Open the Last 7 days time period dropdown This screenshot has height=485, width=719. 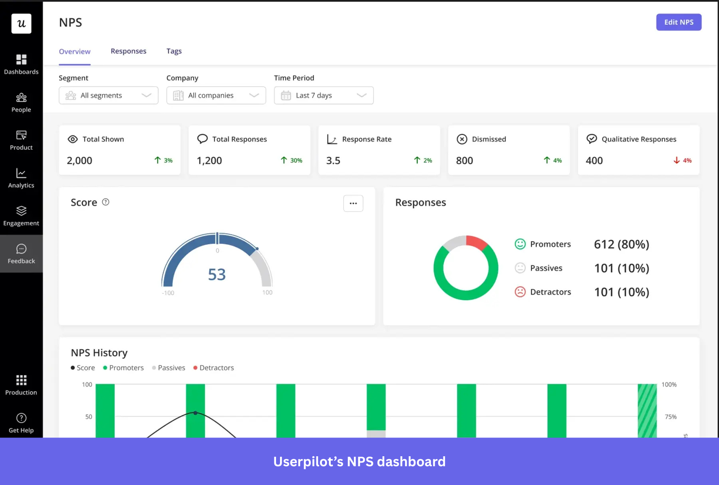[324, 95]
